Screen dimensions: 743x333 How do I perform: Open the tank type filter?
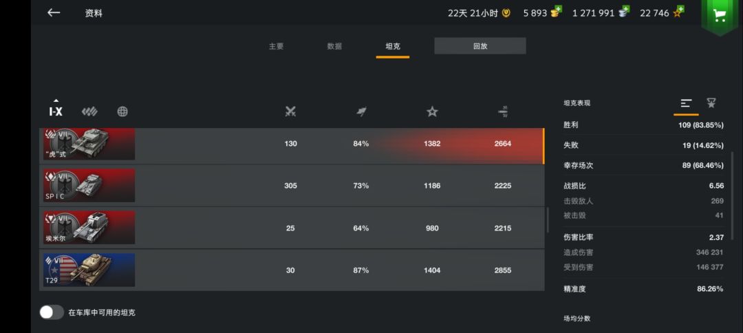89,111
